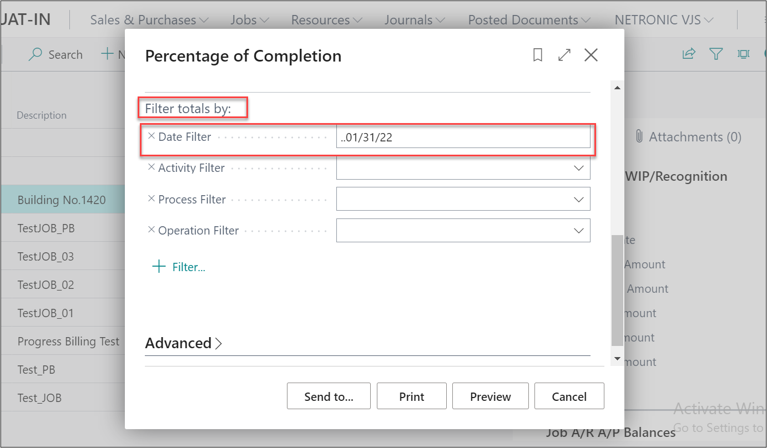Click the funnel filter icon in toolbar

[716, 54]
